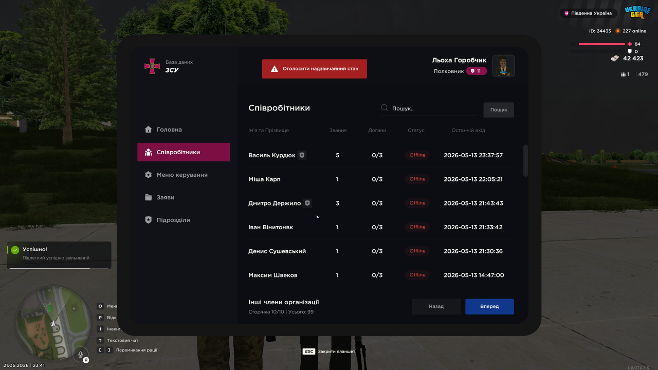The image size is (658, 370).
Task: Click the player avatar thumbnail
Action: [x=503, y=66]
